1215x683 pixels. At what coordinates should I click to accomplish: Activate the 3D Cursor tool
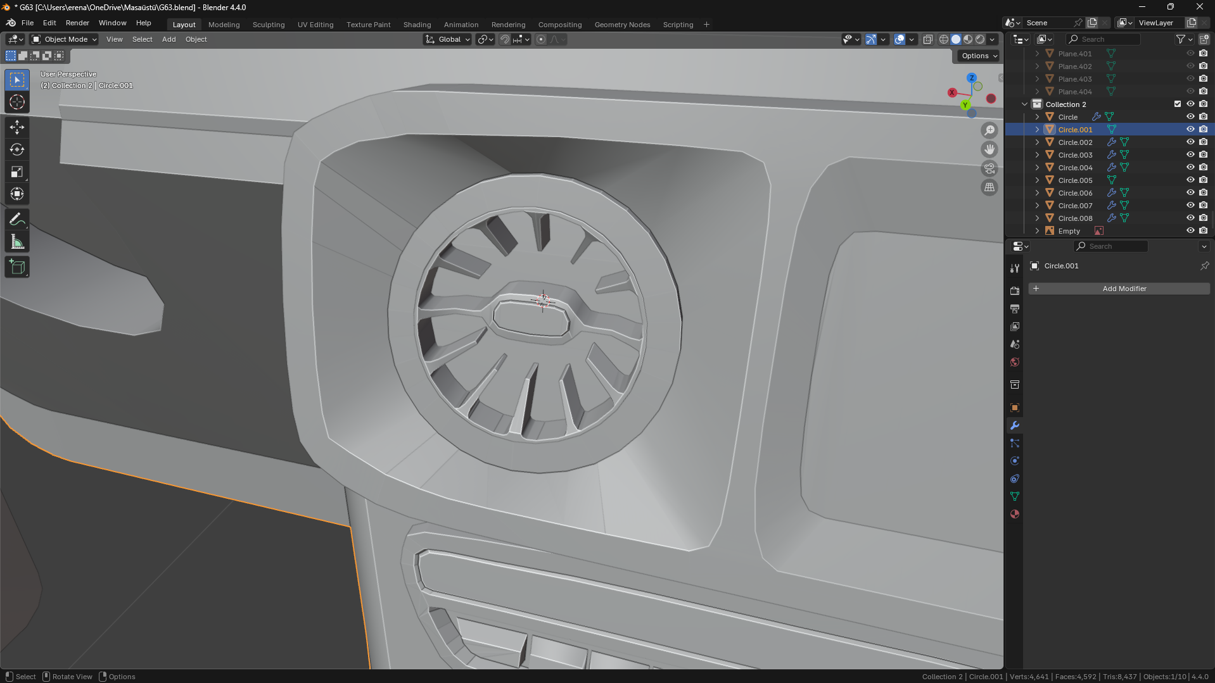coord(17,103)
